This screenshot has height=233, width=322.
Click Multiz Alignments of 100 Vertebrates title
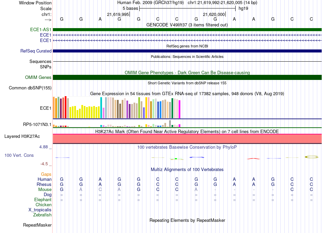(x=187, y=169)
